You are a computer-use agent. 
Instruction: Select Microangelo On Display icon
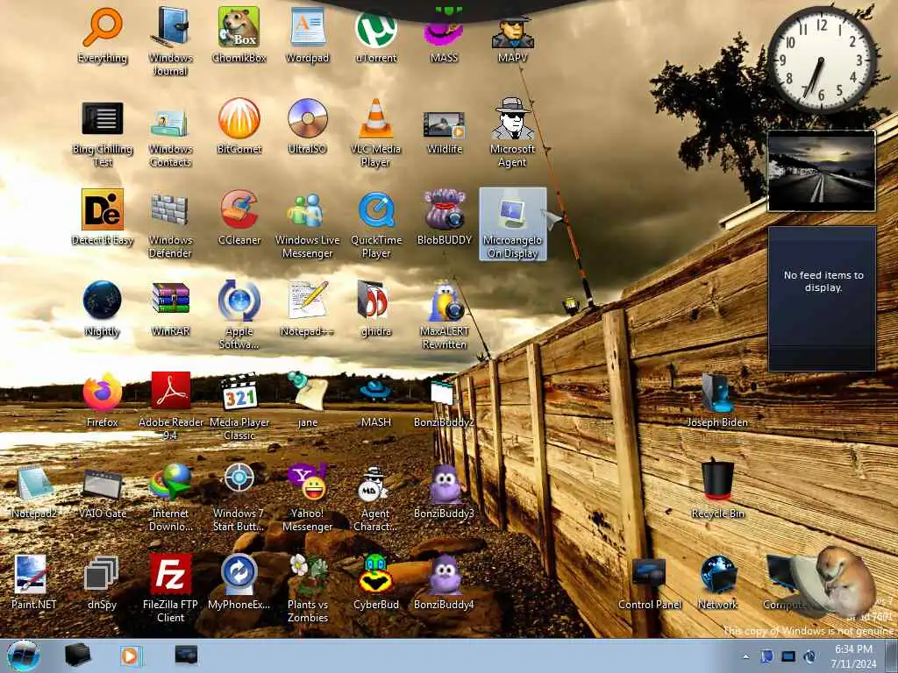tap(512, 224)
